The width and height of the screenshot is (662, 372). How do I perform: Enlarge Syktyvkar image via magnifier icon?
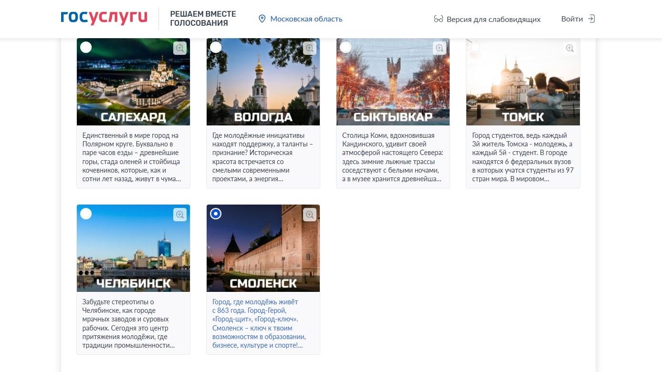(x=439, y=48)
